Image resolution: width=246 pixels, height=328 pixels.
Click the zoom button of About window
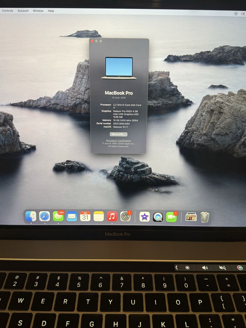(101, 41)
